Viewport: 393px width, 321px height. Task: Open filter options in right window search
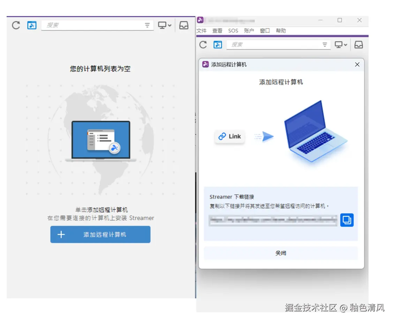(x=325, y=45)
